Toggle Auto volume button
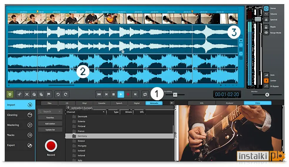Image resolution: width=289 pixels, height=167 pixels. pyautogui.click(x=266, y=75)
